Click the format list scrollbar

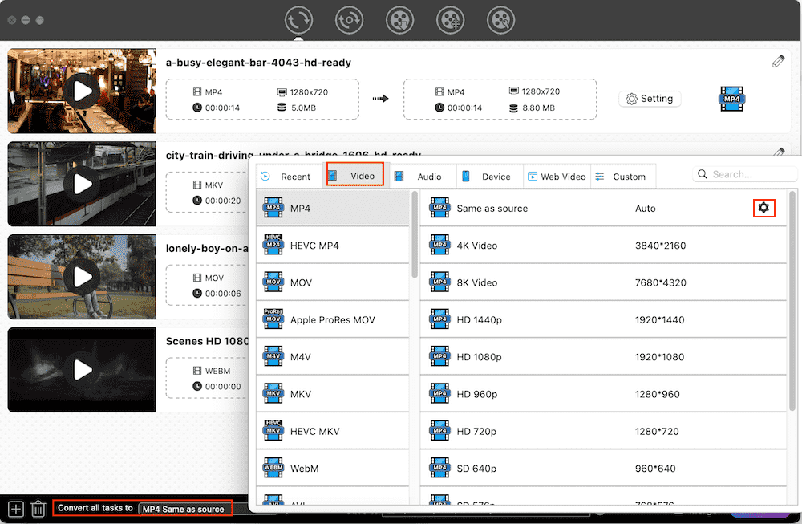pyautogui.click(x=415, y=234)
